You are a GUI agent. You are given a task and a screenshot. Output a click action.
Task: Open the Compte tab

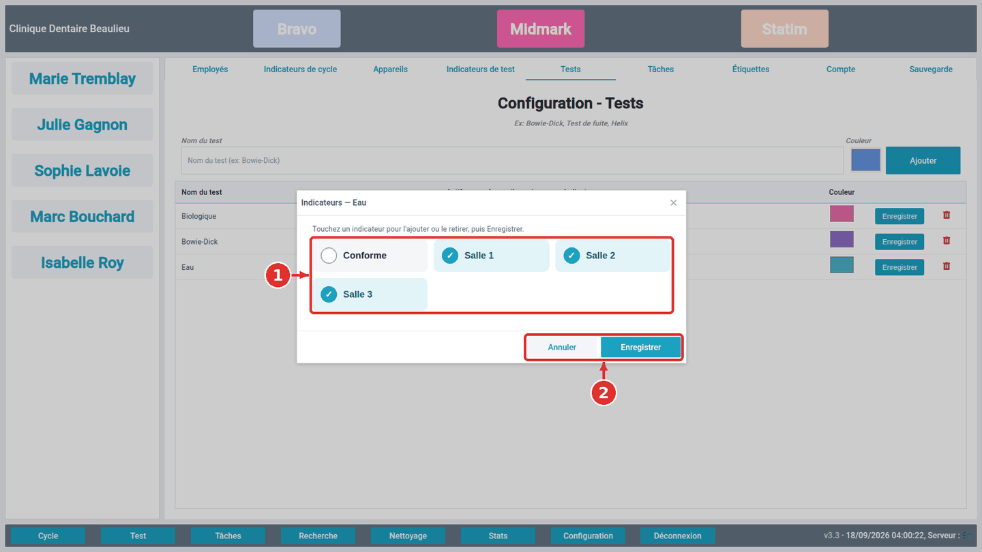(841, 69)
